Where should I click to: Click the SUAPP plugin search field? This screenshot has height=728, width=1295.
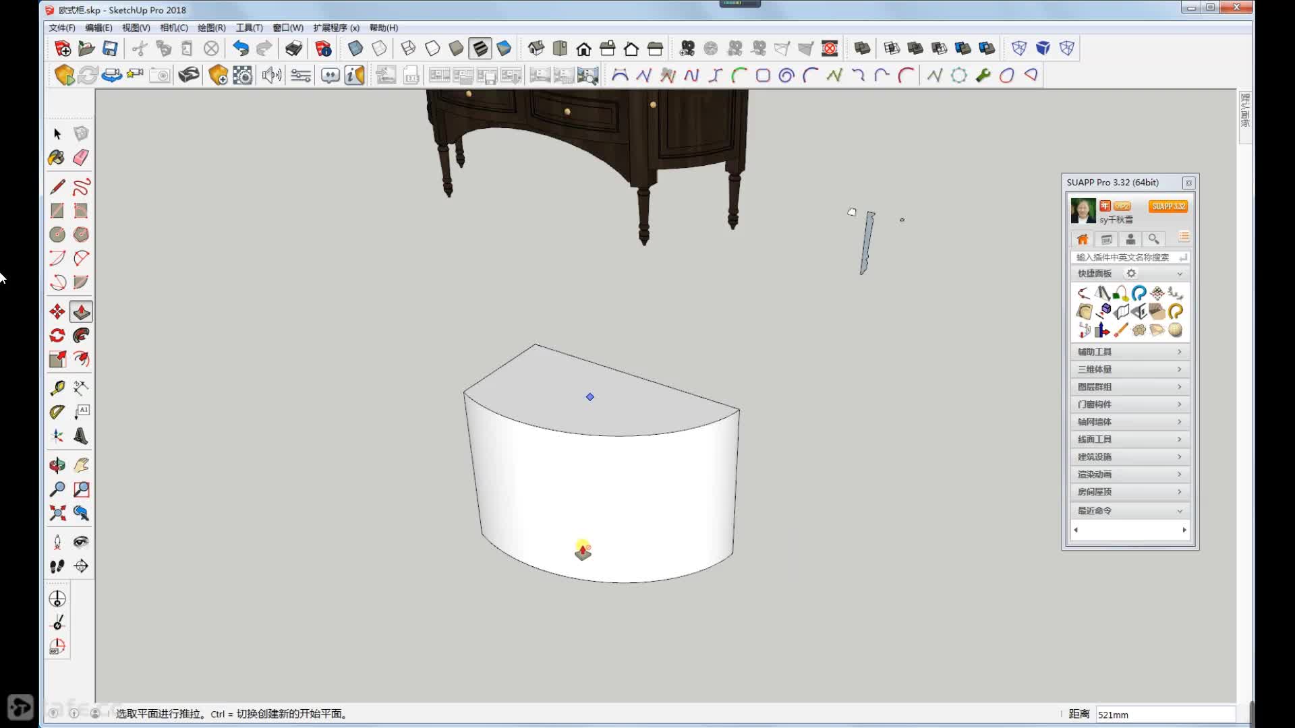(x=1130, y=257)
